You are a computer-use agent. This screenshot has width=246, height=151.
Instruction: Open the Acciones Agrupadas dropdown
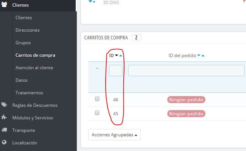click(115, 134)
